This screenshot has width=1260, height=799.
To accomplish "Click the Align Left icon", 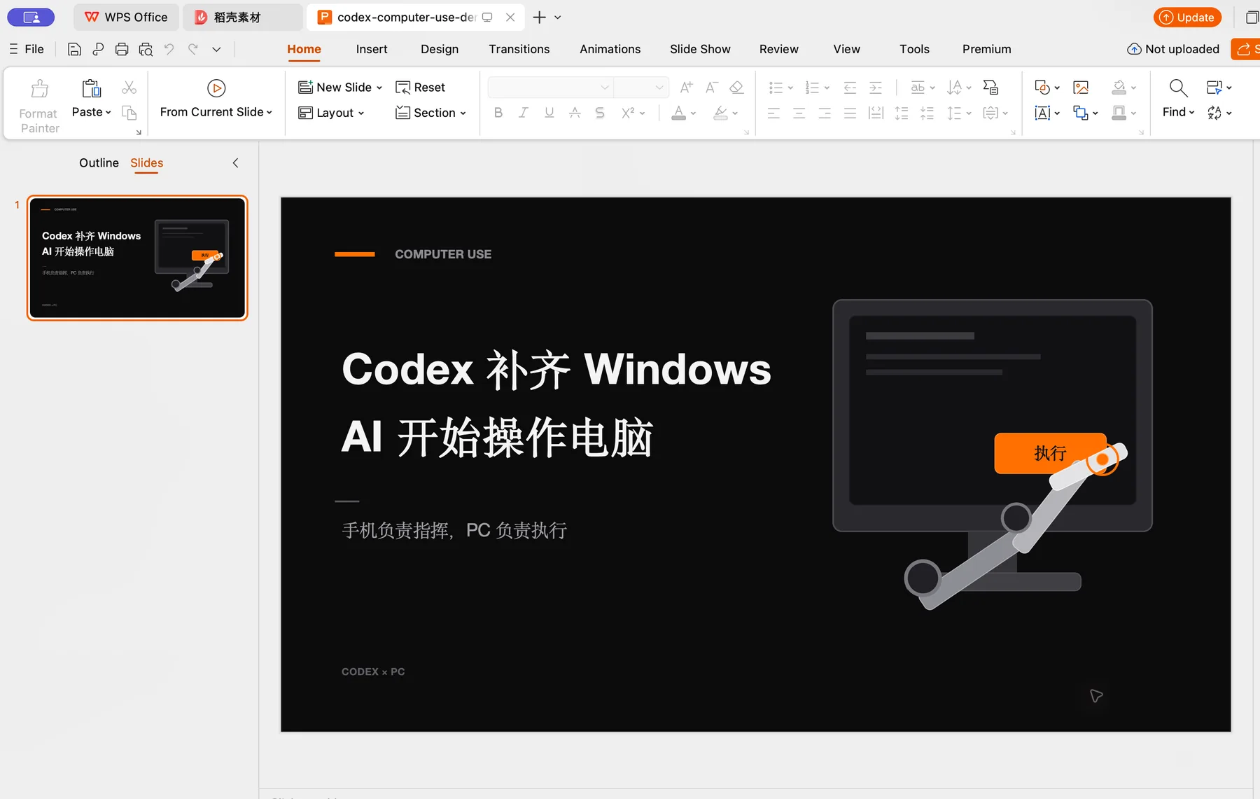I will (x=773, y=113).
